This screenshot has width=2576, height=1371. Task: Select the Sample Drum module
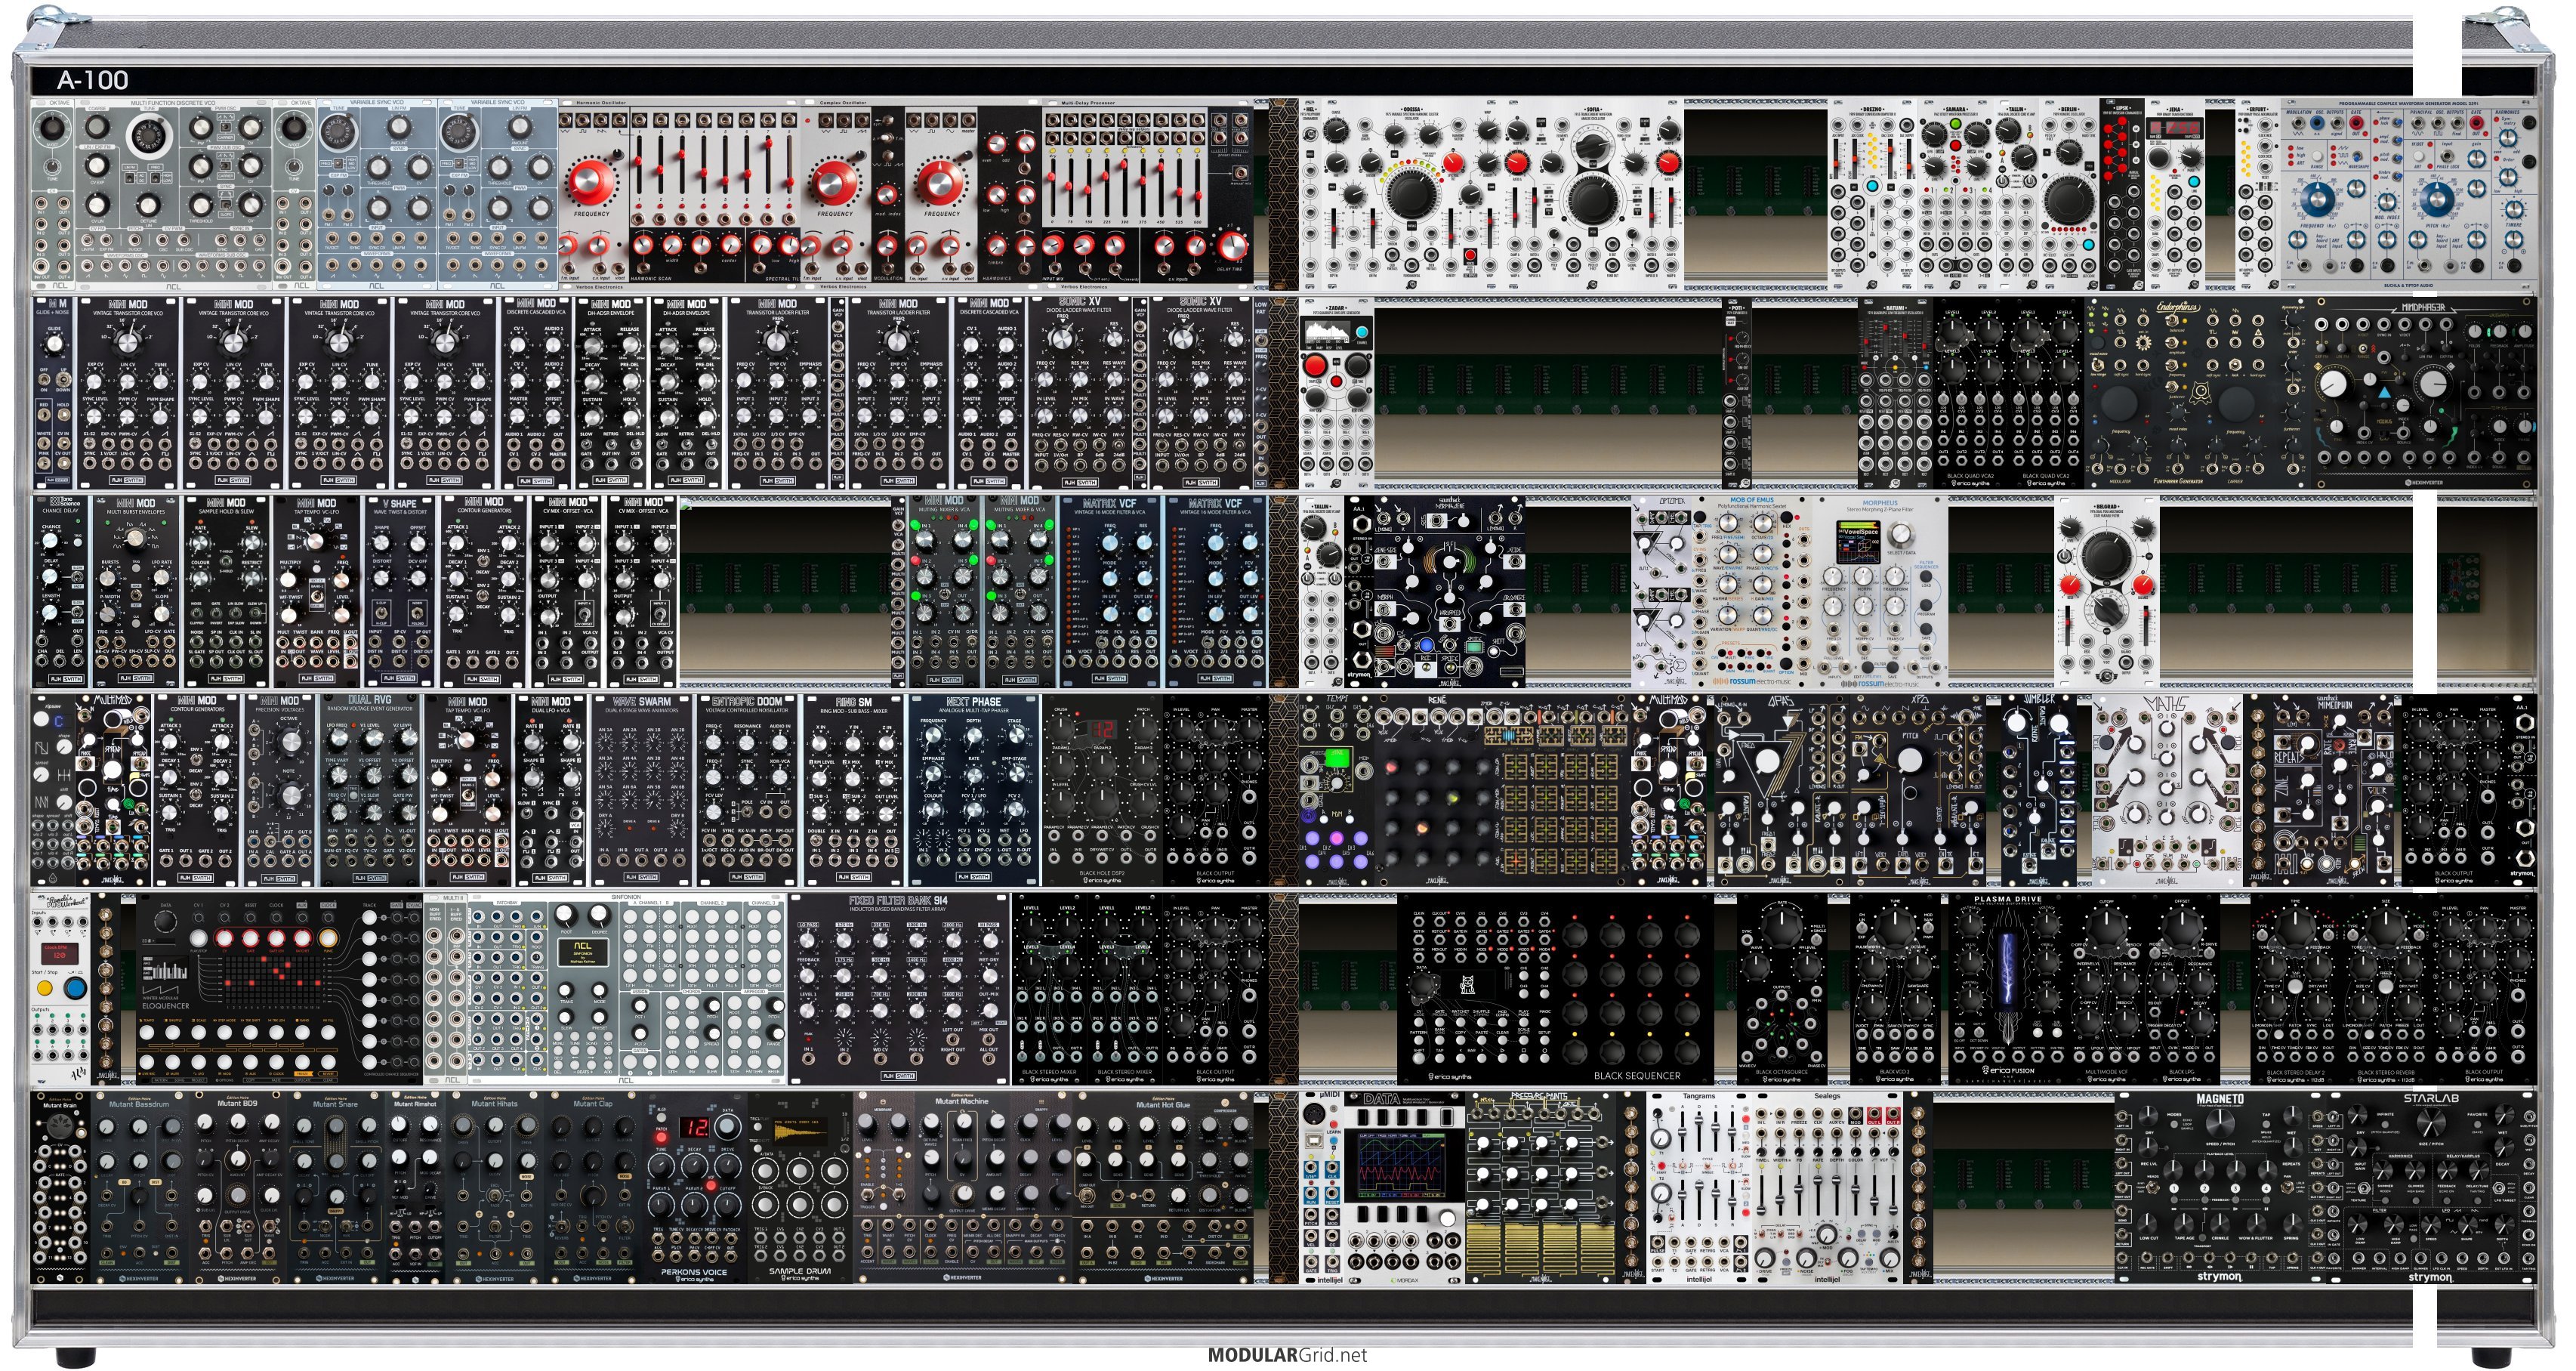pyautogui.click(x=801, y=1187)
